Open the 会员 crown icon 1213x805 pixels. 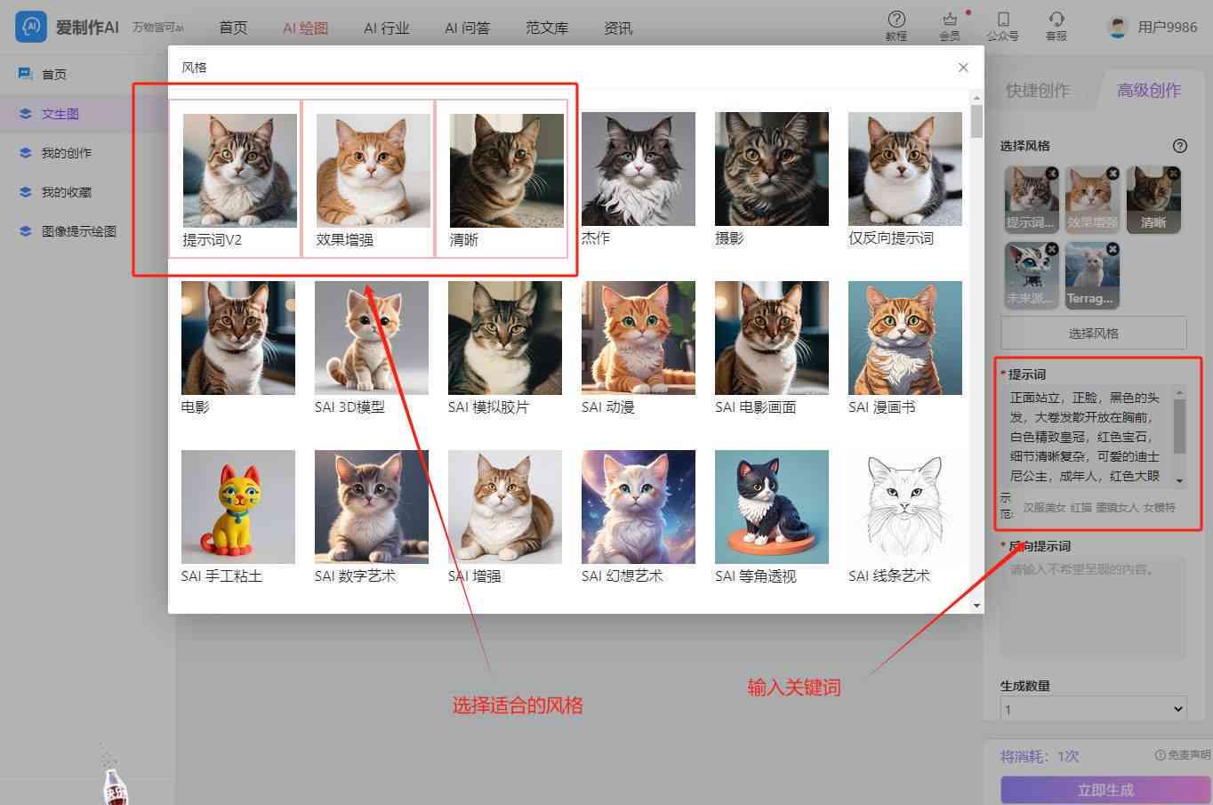[950, 19]
